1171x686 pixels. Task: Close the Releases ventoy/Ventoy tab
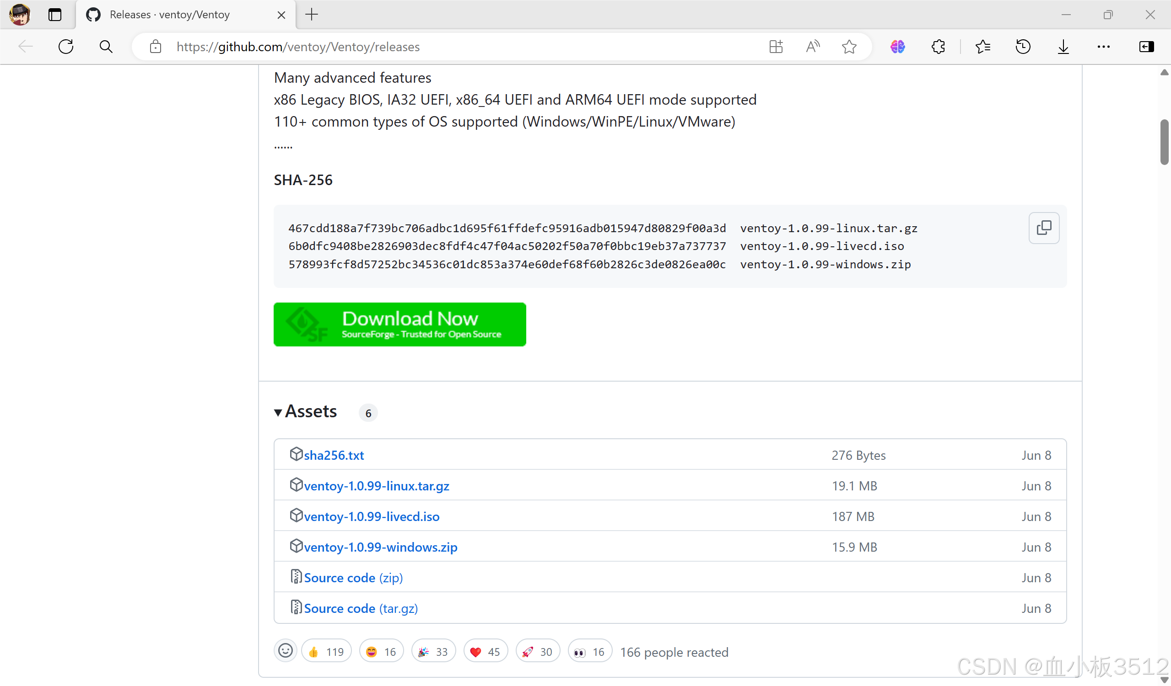click(281, 15)
